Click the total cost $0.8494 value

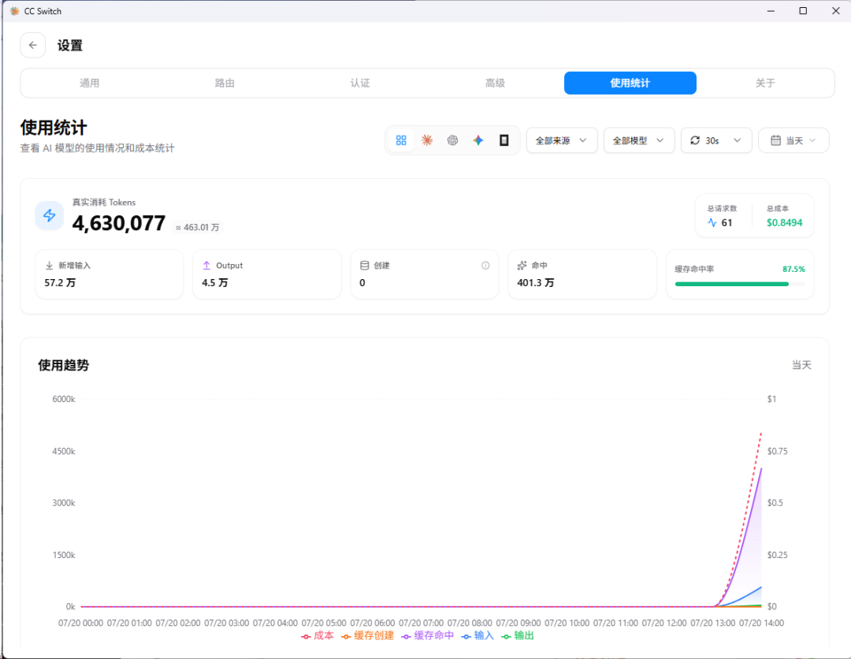point(784,222)
